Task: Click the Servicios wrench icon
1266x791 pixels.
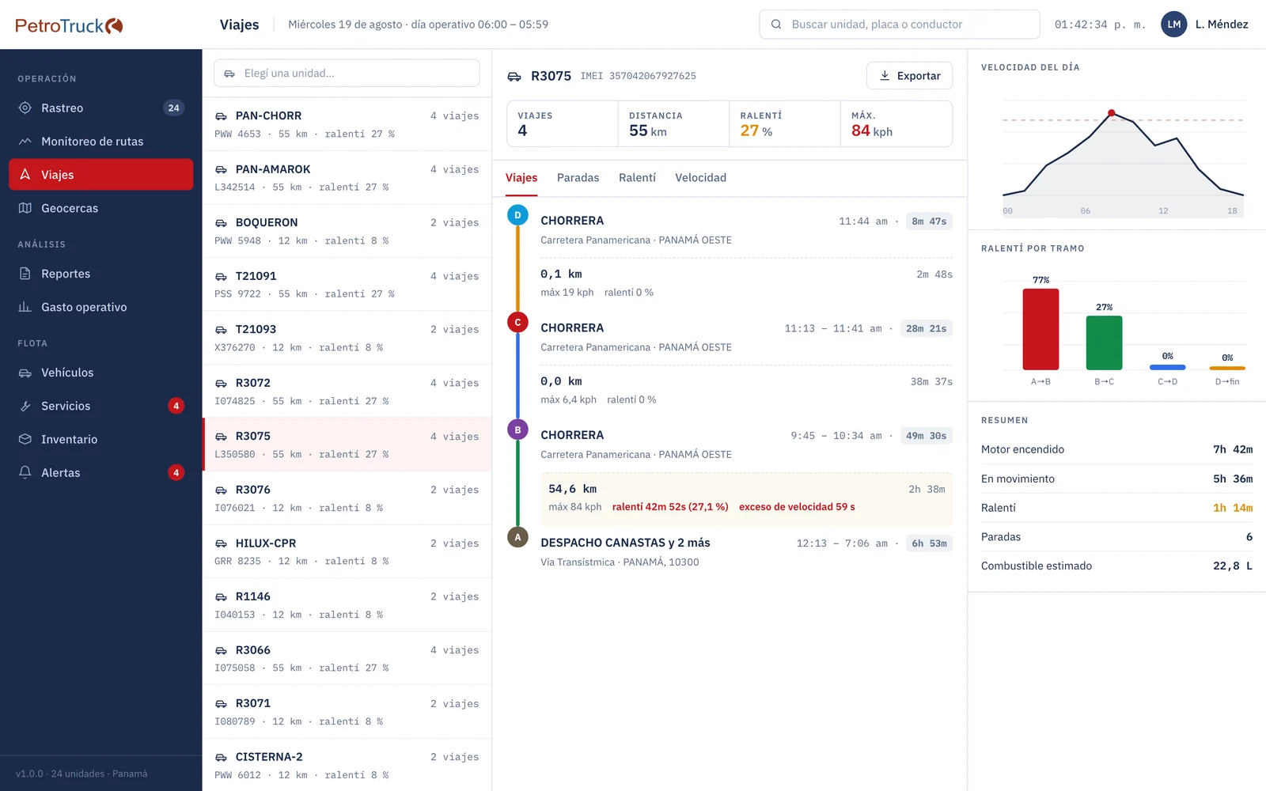Action: point(25,406)
